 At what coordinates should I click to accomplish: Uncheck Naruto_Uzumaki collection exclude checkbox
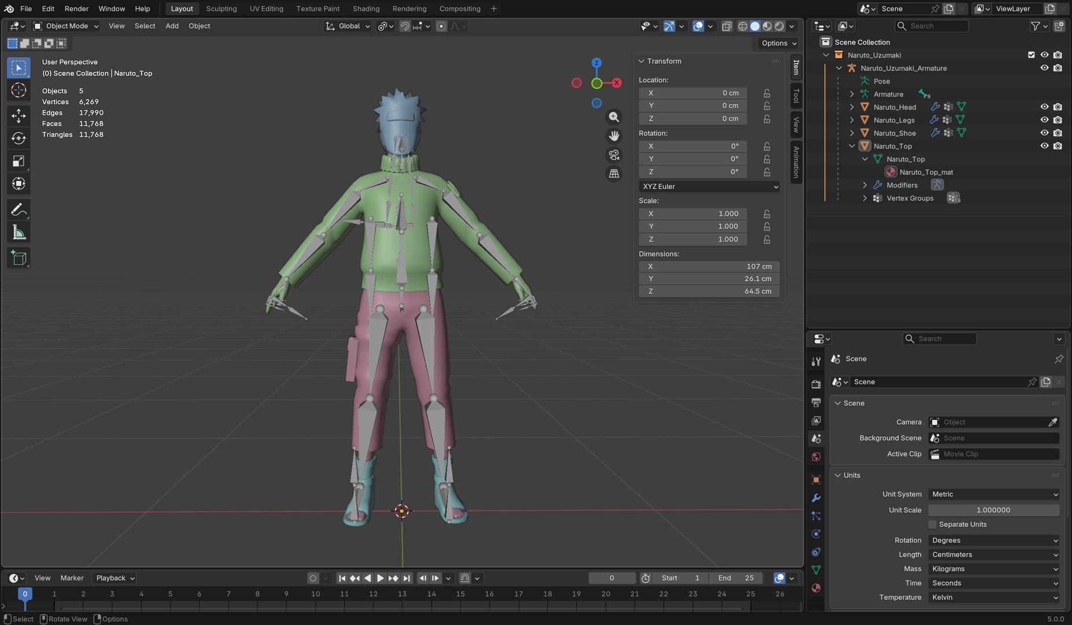(1031, 55)
